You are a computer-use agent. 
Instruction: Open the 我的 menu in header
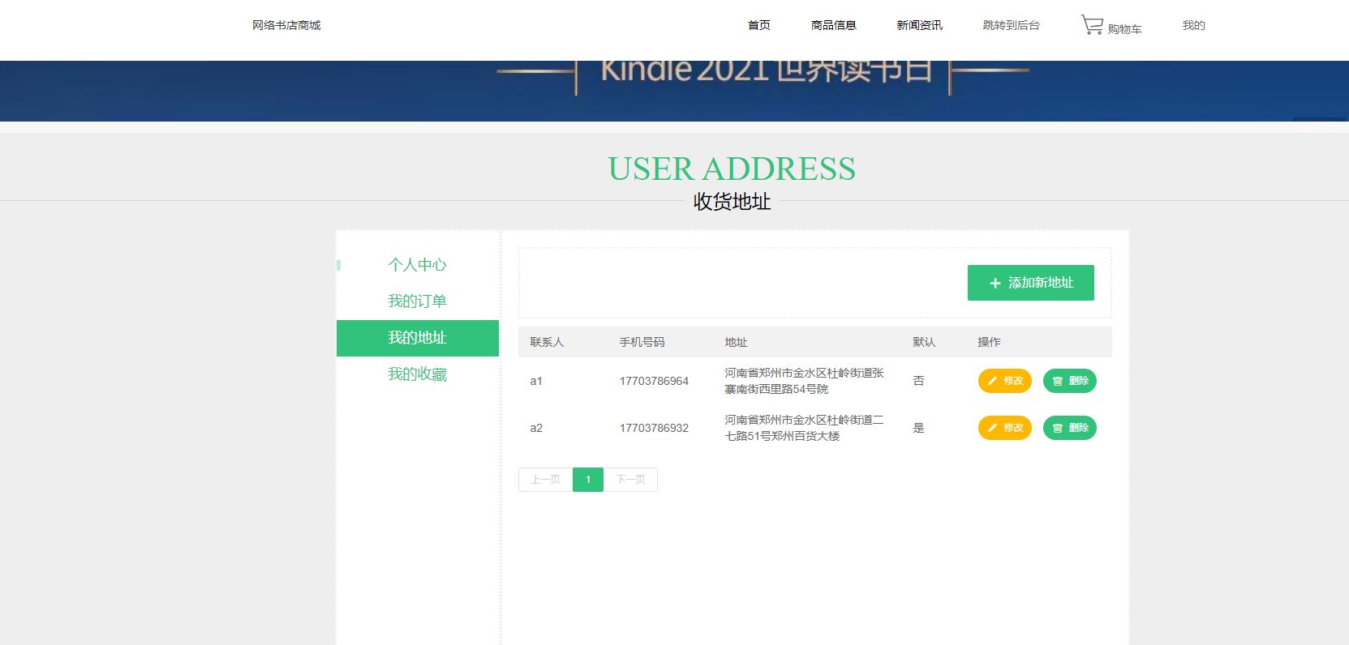[x=1193, y=25]
